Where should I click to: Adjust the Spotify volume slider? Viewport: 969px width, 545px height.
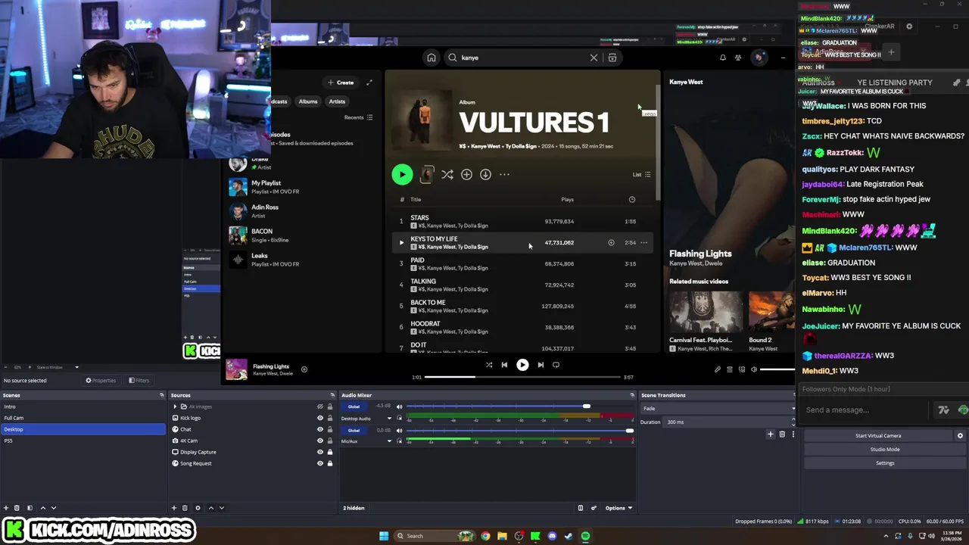point(777,369)
